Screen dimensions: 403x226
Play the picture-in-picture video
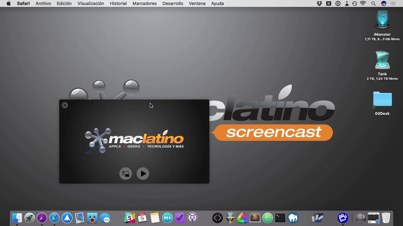[x=143, y=174]
